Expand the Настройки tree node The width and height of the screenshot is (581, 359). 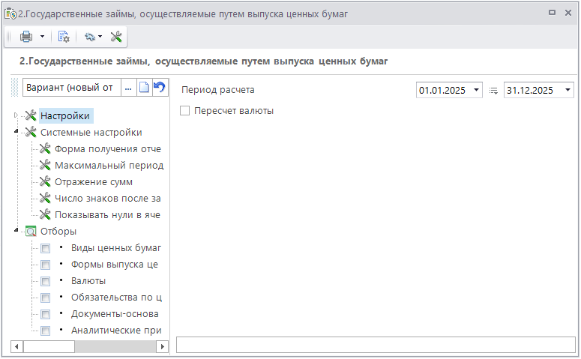16,115
